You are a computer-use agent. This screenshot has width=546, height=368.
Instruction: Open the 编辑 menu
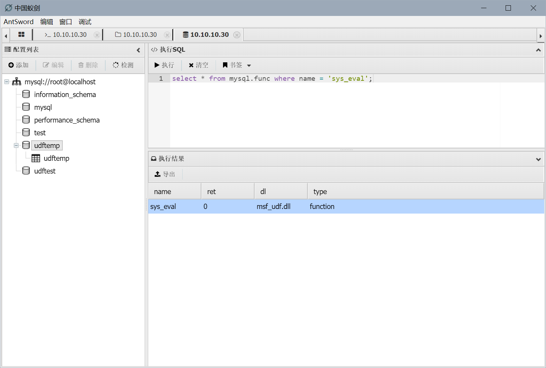46,22
